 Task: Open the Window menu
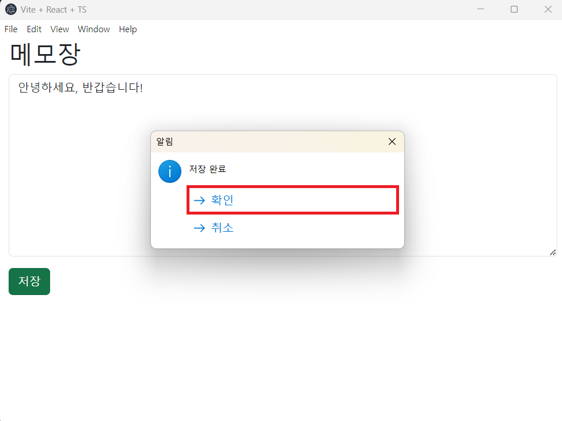click(94, 29)
